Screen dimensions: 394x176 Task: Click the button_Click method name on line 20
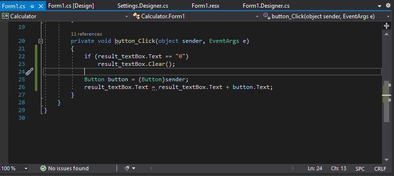[x=135, y=41]
